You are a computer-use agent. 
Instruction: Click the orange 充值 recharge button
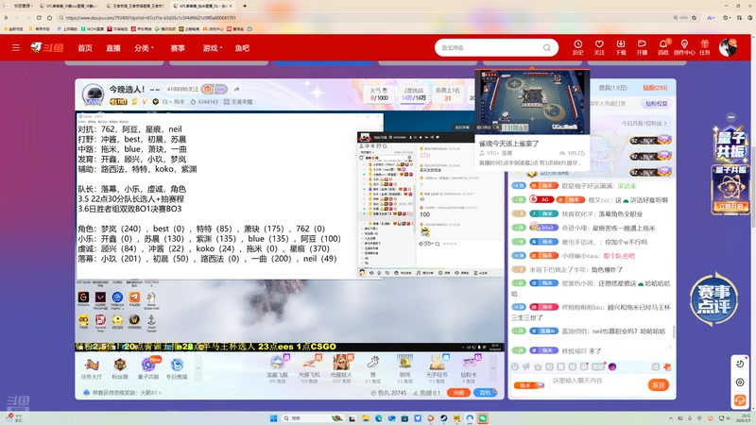(458, 393)
